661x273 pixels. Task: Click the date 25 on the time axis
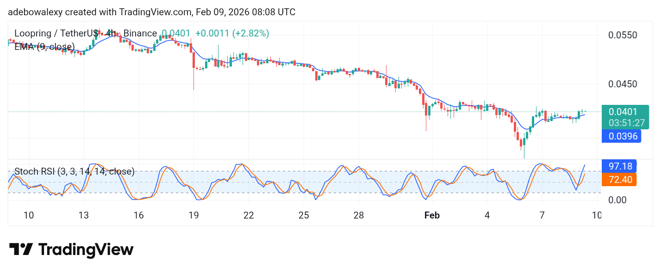303,215
